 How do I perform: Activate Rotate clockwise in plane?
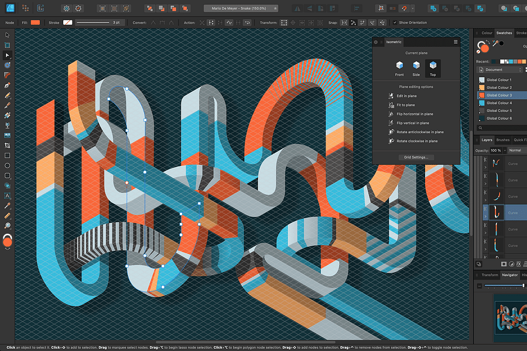coord(416,141)
